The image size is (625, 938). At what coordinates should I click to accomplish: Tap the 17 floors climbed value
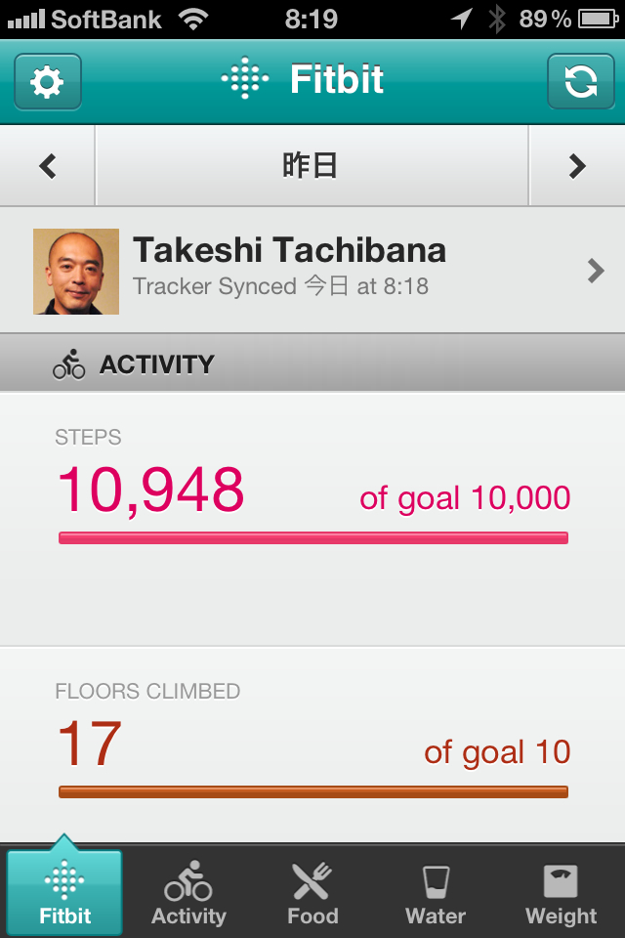[89, 745]
